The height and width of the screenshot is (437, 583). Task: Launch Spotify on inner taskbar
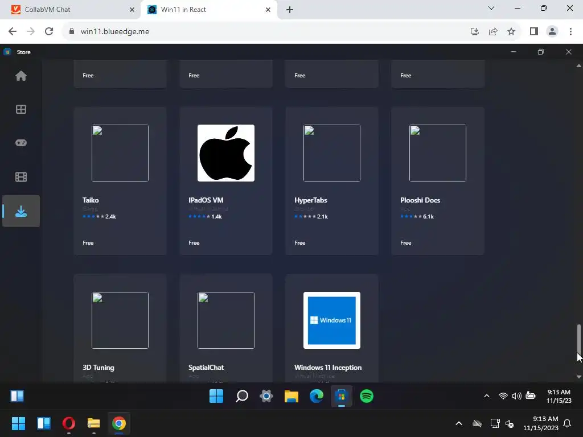click(367, 396)
